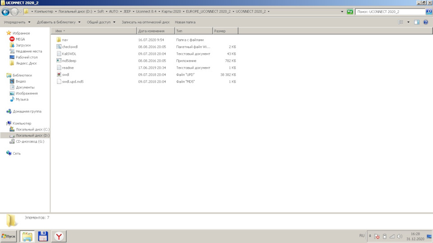Click the Библиотеки heading
This screenshot has height=243, width=433.
click(22, 75)
